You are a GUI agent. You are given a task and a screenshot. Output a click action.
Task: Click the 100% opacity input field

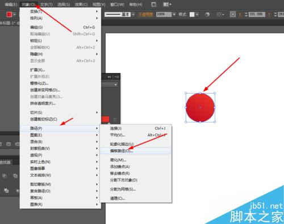coord(164,14)
